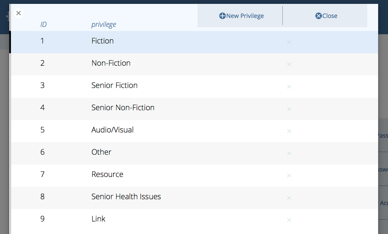Click the Senior Fiction row text

click(114, 85)
